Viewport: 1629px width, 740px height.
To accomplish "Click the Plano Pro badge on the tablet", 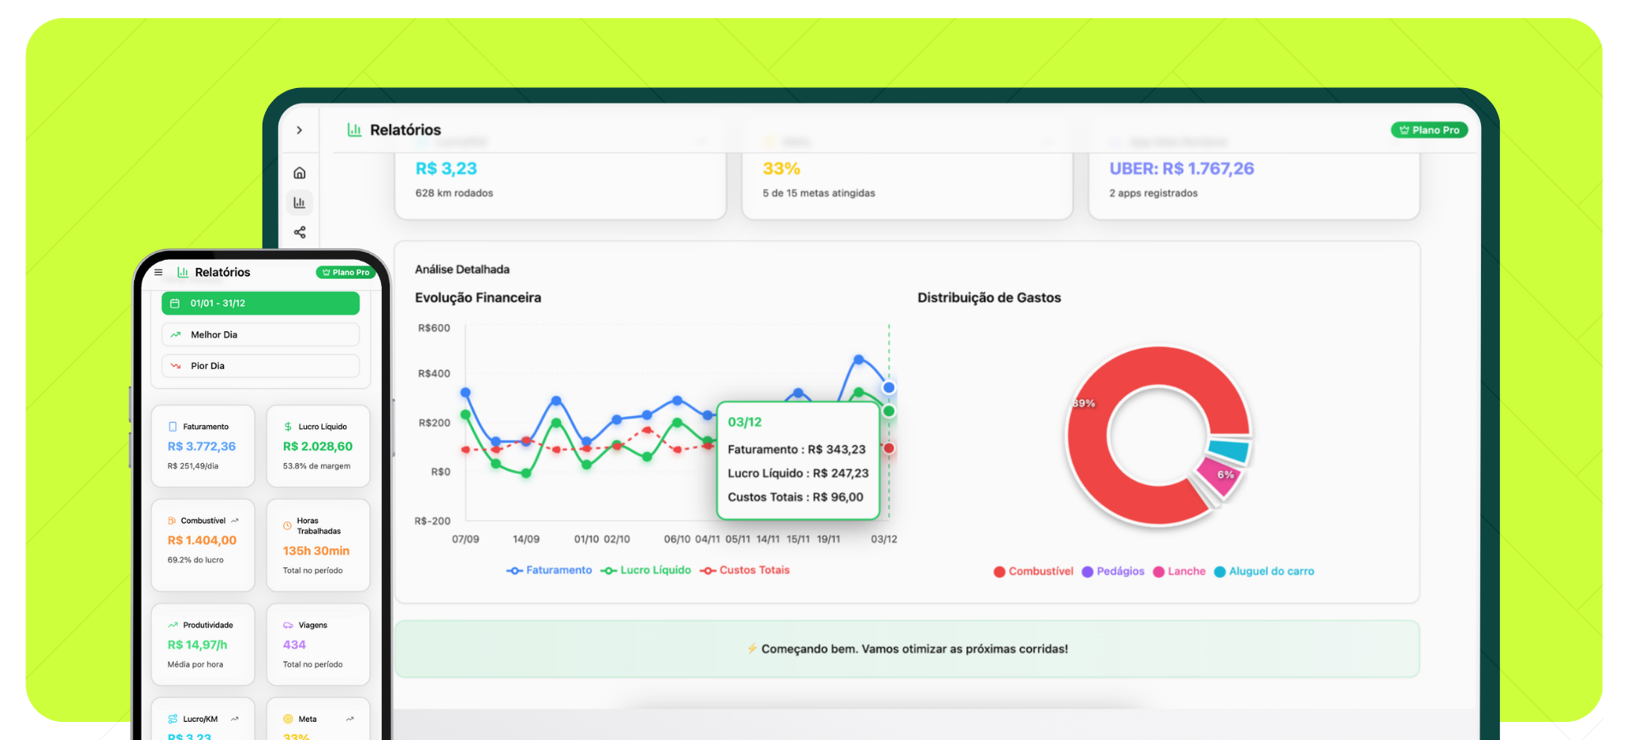I will [x=1429, y=130].
